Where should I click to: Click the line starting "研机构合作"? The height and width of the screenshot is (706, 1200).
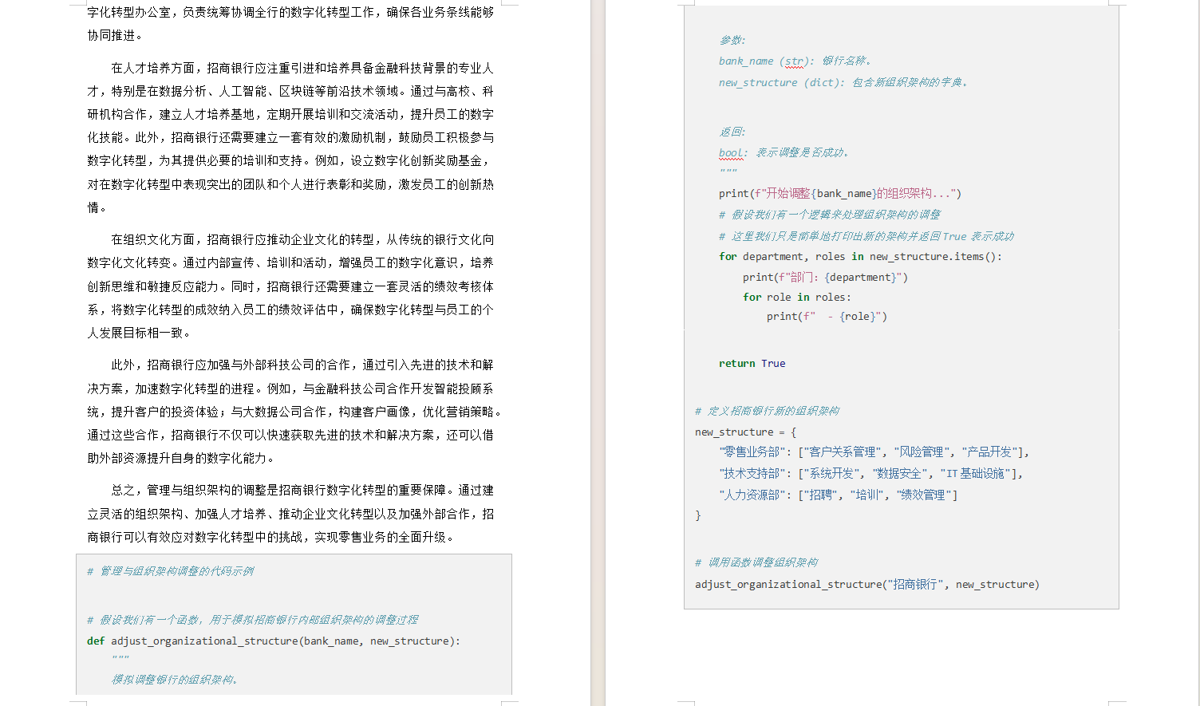pyautogui.click(x=290, y=114)
